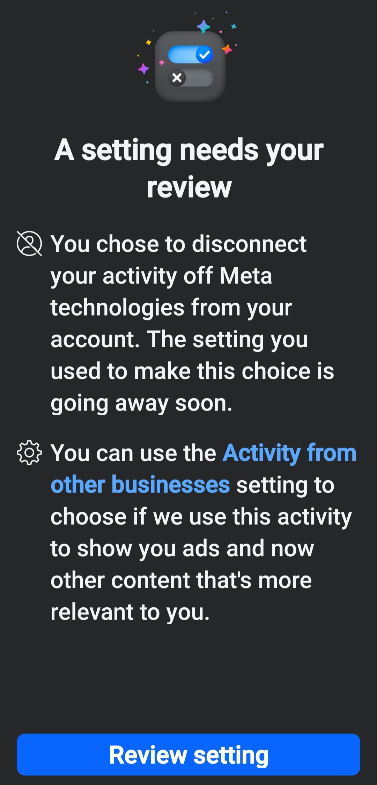Image resolution: width=377 pixels, height=785 pixels.
Task: Click the large purple sparkle star
Action: coord(143,69)
